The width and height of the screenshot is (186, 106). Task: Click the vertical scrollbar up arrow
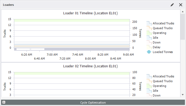(183, 12)
